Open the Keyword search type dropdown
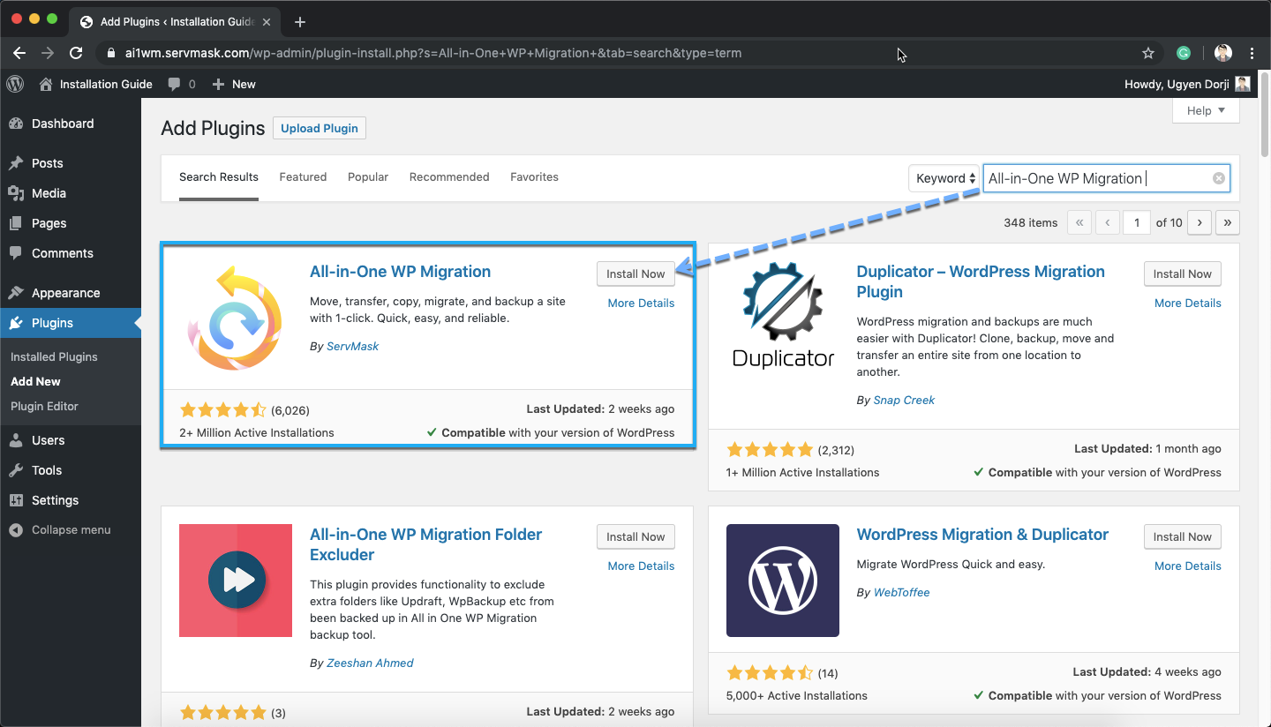1271x727 pixels. pyautogui.click(x=944, y=178)
